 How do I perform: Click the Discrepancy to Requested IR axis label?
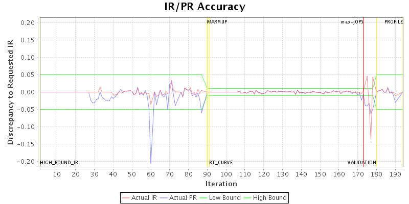point(10,92)
